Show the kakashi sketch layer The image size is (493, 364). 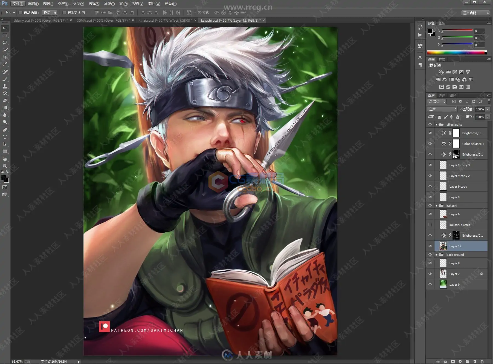[x=430, y=225]
